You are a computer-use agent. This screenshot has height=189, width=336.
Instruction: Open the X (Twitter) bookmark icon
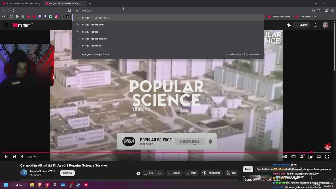(x=62, y=17)
